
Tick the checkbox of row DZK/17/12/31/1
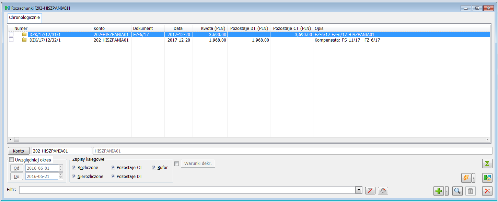(11, 34)
